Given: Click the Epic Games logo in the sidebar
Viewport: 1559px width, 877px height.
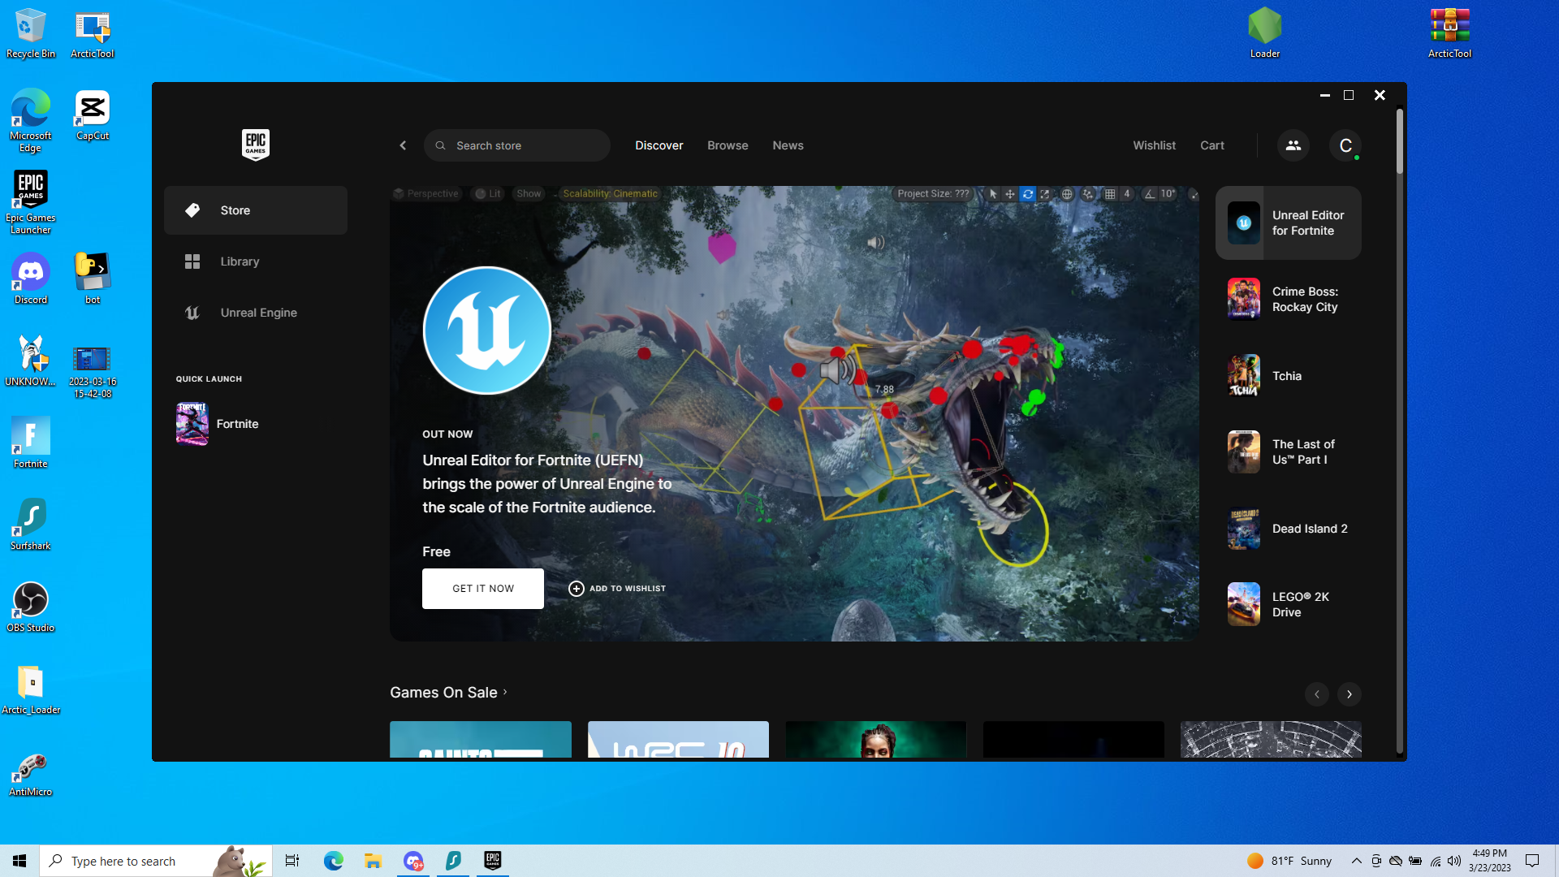Looking at the screenshot, I should tap(255, 145).
